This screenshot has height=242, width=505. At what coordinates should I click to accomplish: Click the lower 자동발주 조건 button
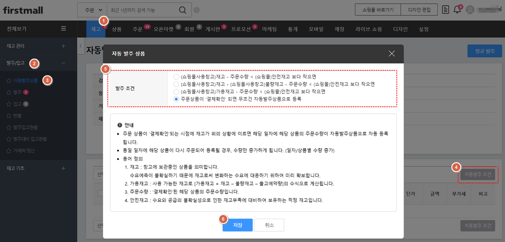[x=477, y=225]
